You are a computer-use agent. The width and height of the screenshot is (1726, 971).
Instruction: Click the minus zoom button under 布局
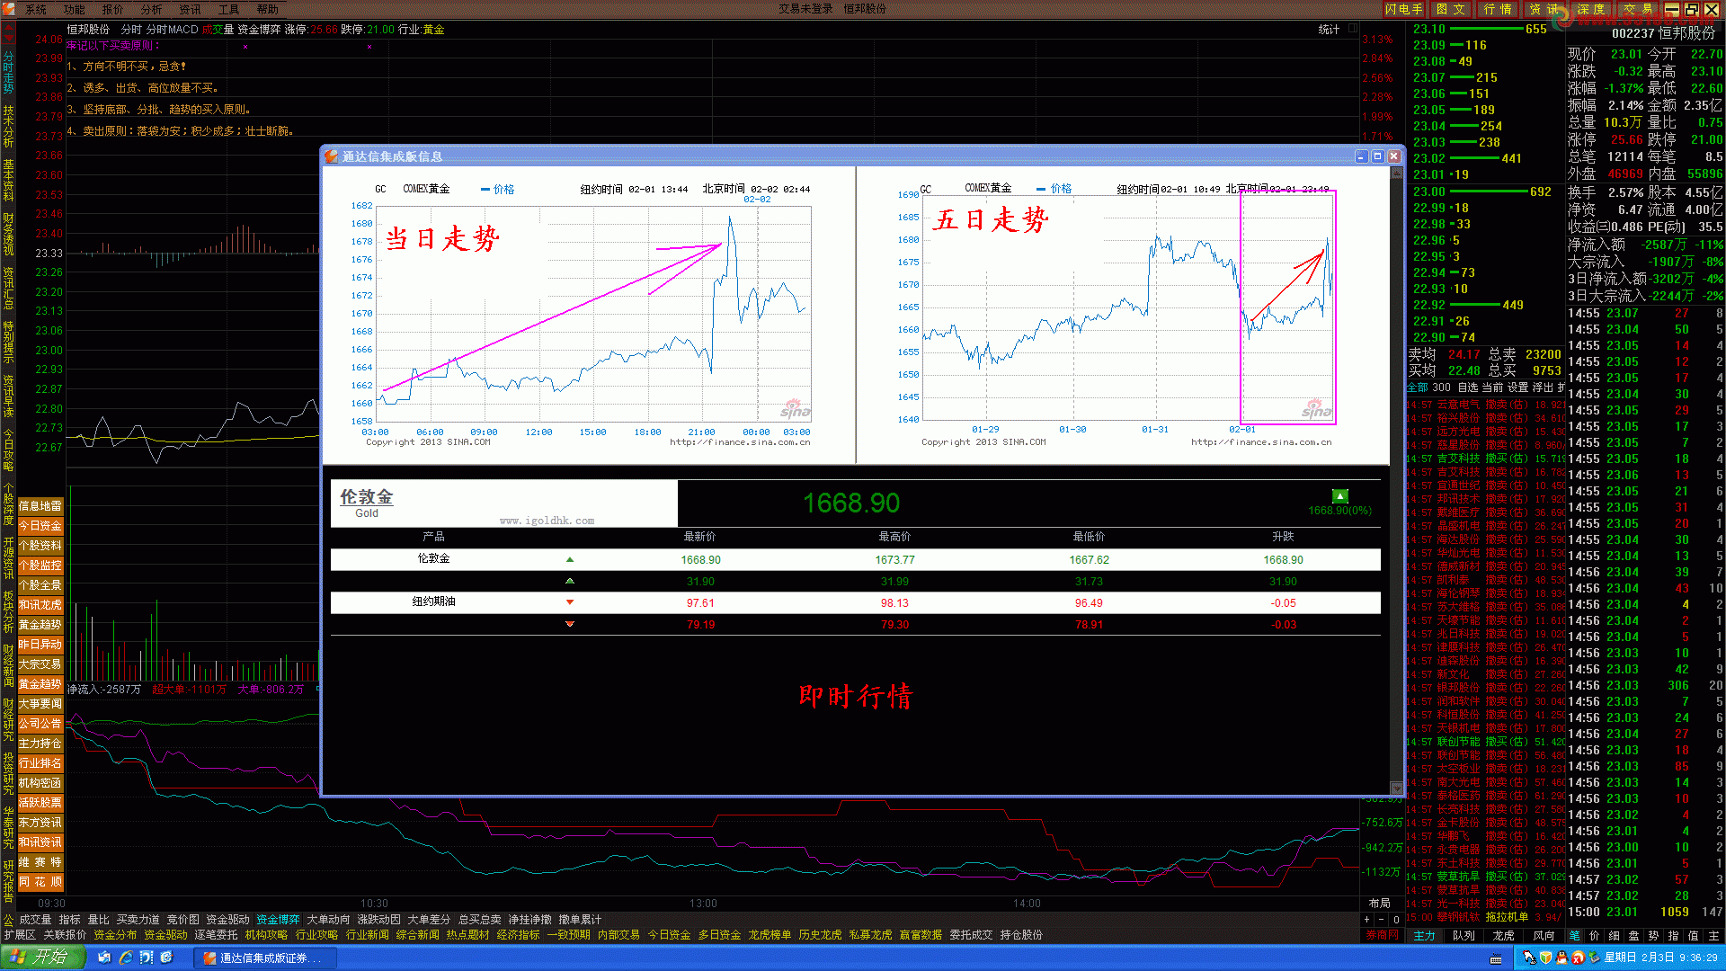(1382, 920)
